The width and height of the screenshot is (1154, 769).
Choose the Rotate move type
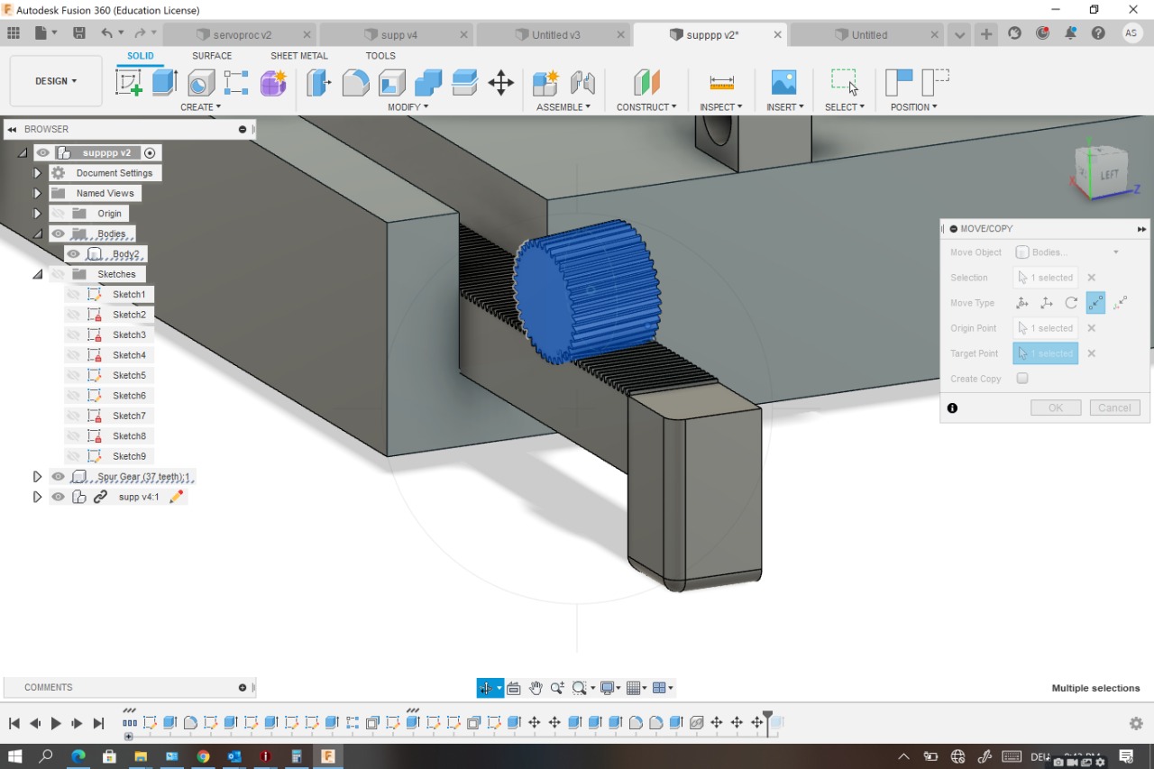[x=1071, y=303]
